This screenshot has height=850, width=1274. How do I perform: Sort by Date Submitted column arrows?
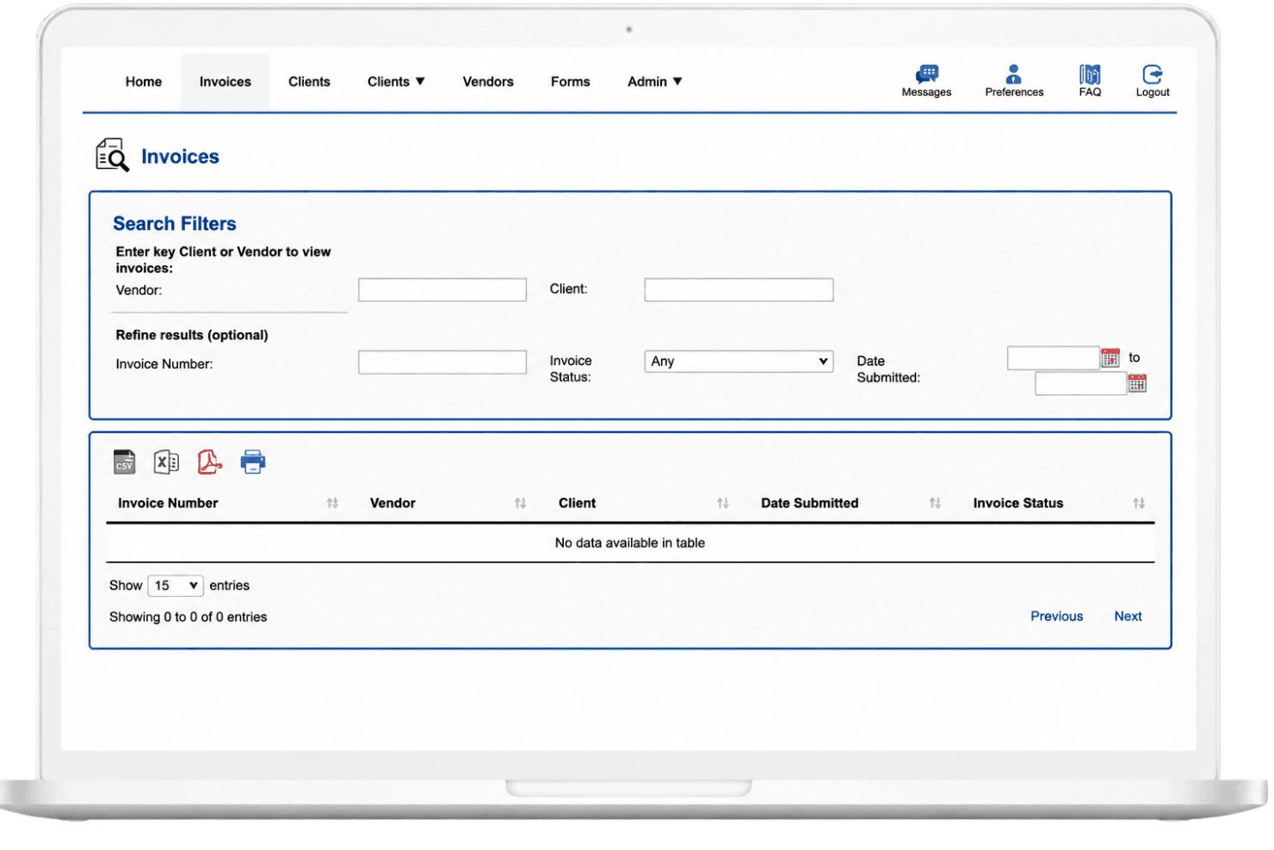point(935,503)
